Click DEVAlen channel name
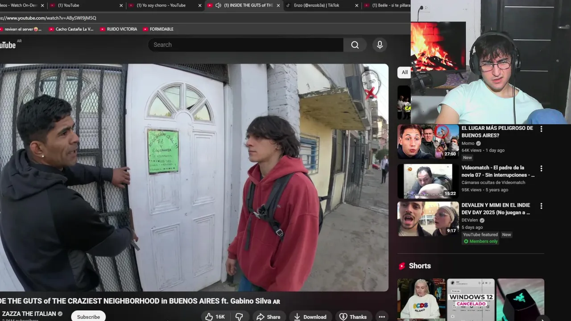 [x=470, y=220]
